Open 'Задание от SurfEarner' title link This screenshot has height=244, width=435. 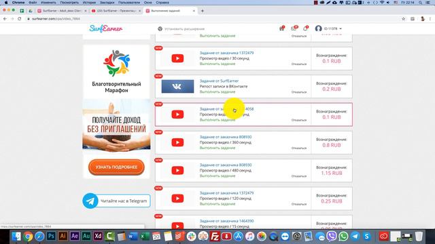(219, 81)
